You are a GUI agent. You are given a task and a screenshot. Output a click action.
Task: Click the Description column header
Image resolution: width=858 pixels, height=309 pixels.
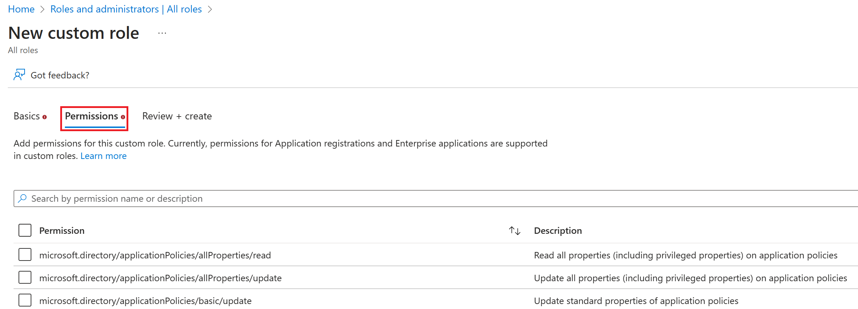(558, 231)
